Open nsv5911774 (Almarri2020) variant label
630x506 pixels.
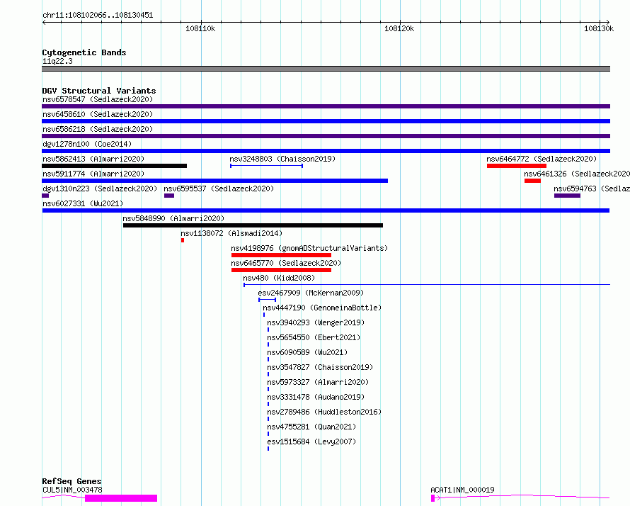(x=93, y=174)
